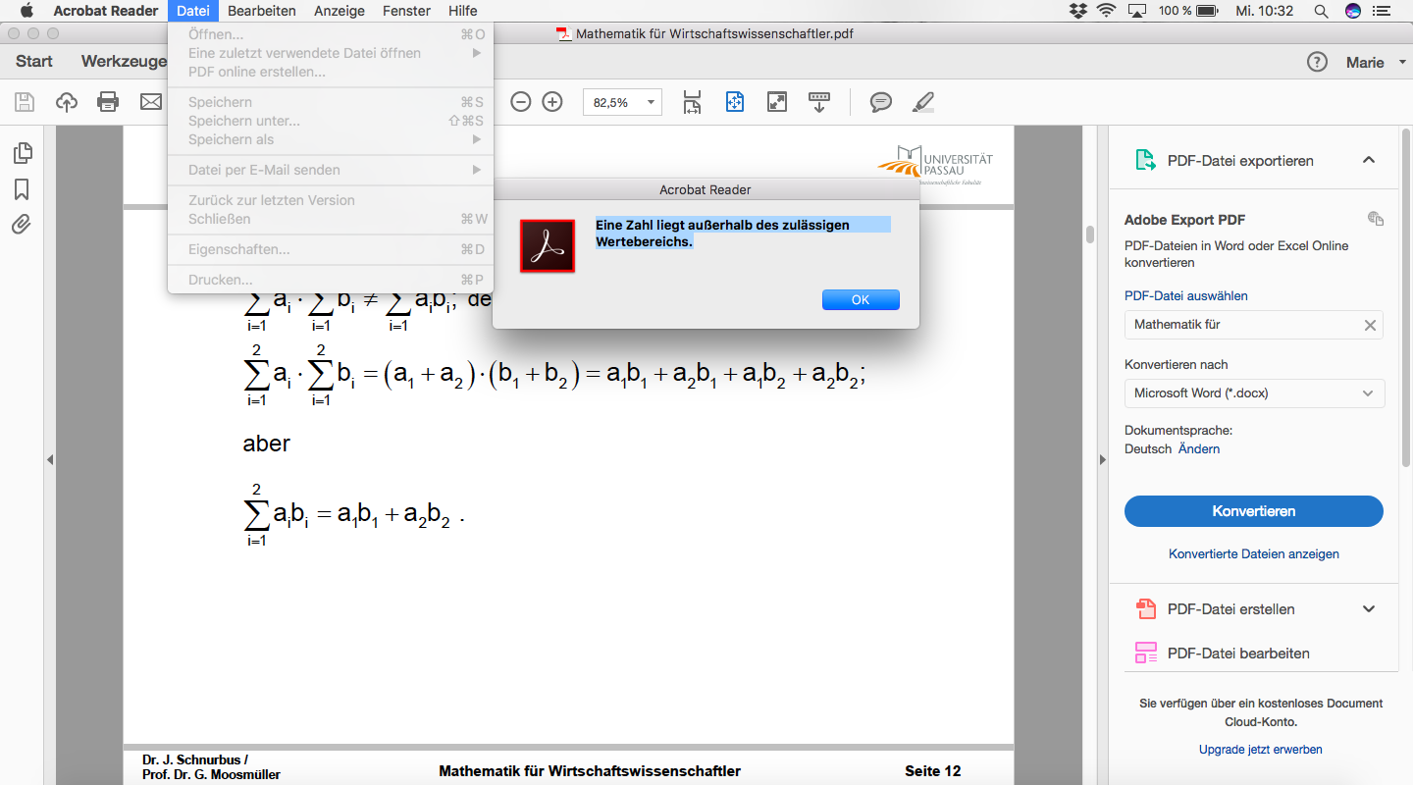Open the bookmarks panel icon
Image resolution: width=1413 pixels, height=785 pixels.
(22, 189)
